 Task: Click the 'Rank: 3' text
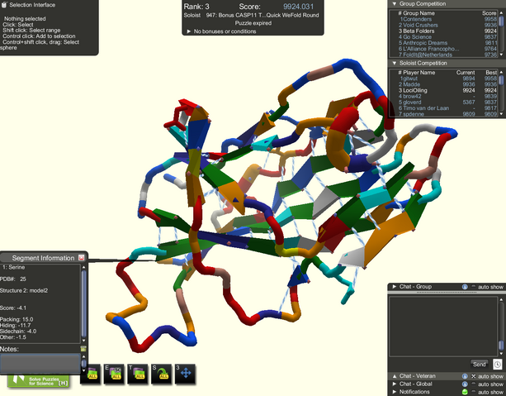click(x=196, y=7)
